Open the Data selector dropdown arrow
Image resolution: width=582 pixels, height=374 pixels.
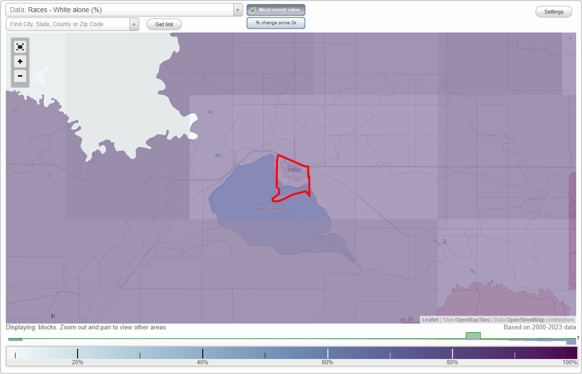(237, 9)
